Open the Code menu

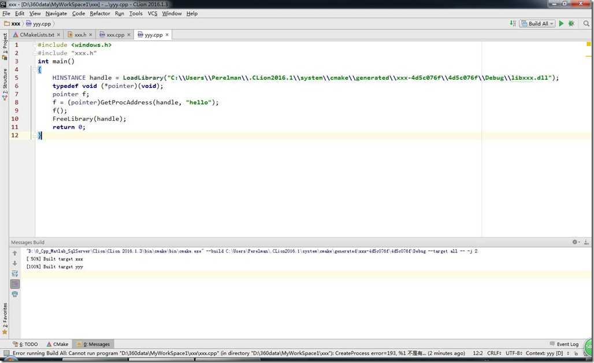tap(79, 13)
